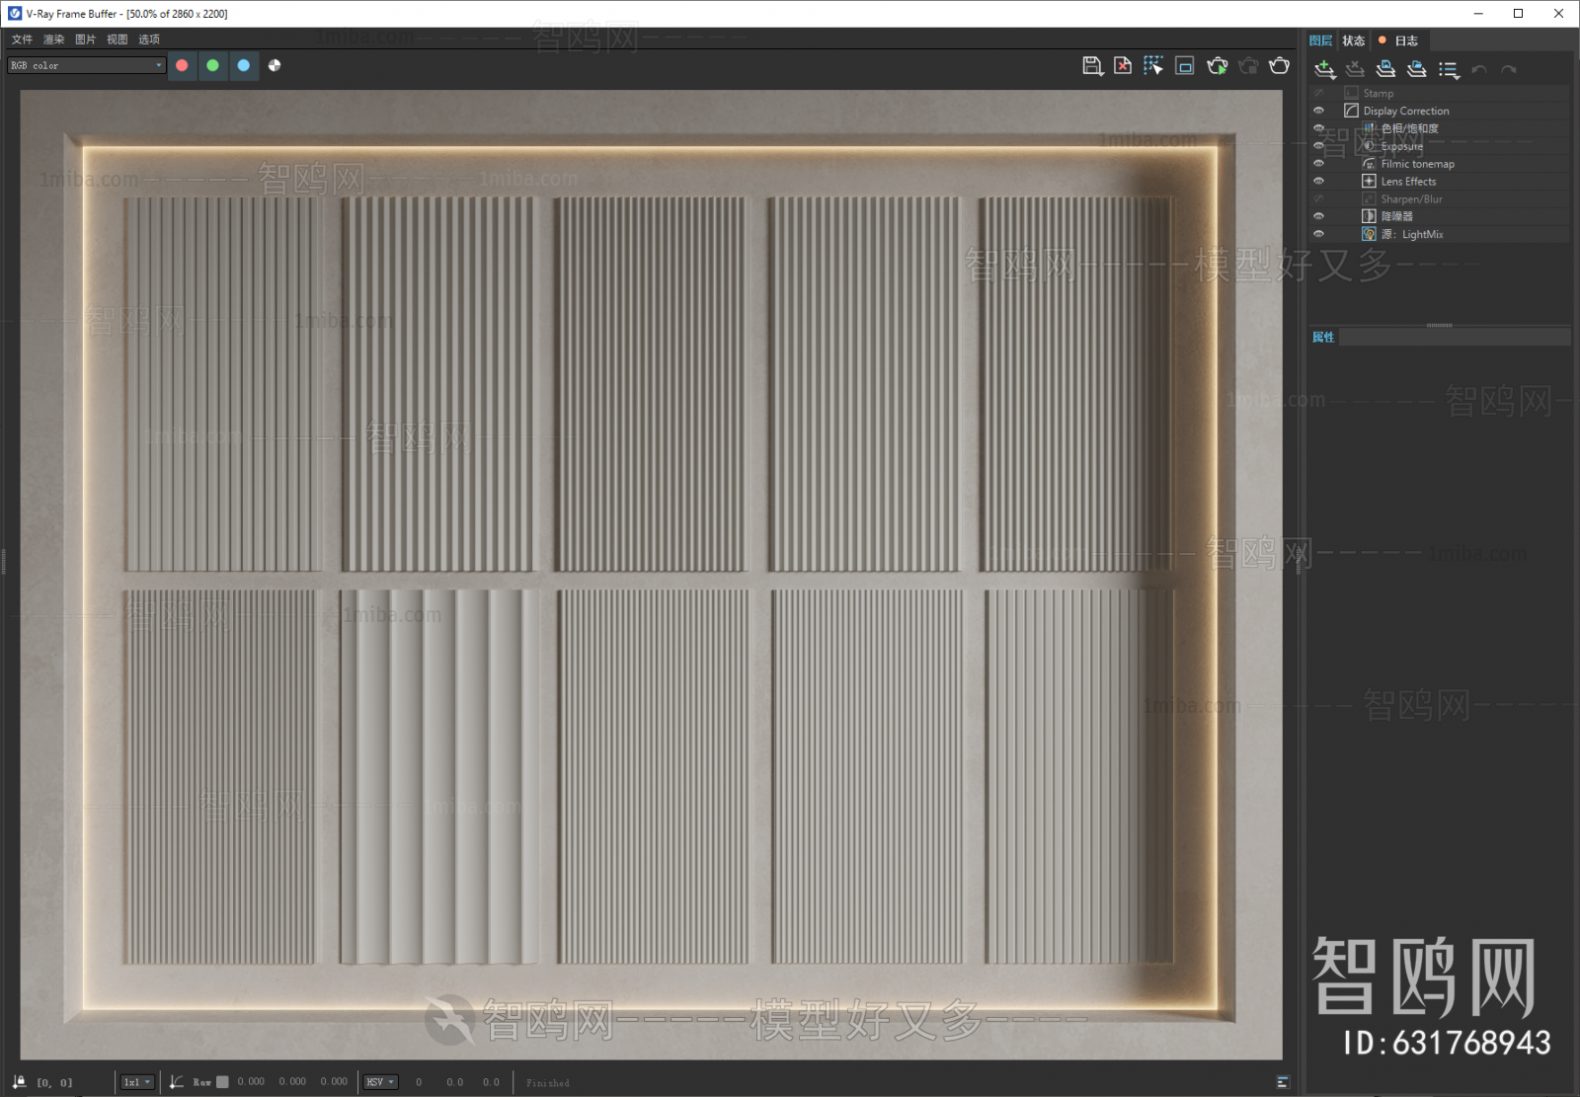Click the delete layer icon
This screenshot has height=1097, width=1580.
pos(1356,69)
